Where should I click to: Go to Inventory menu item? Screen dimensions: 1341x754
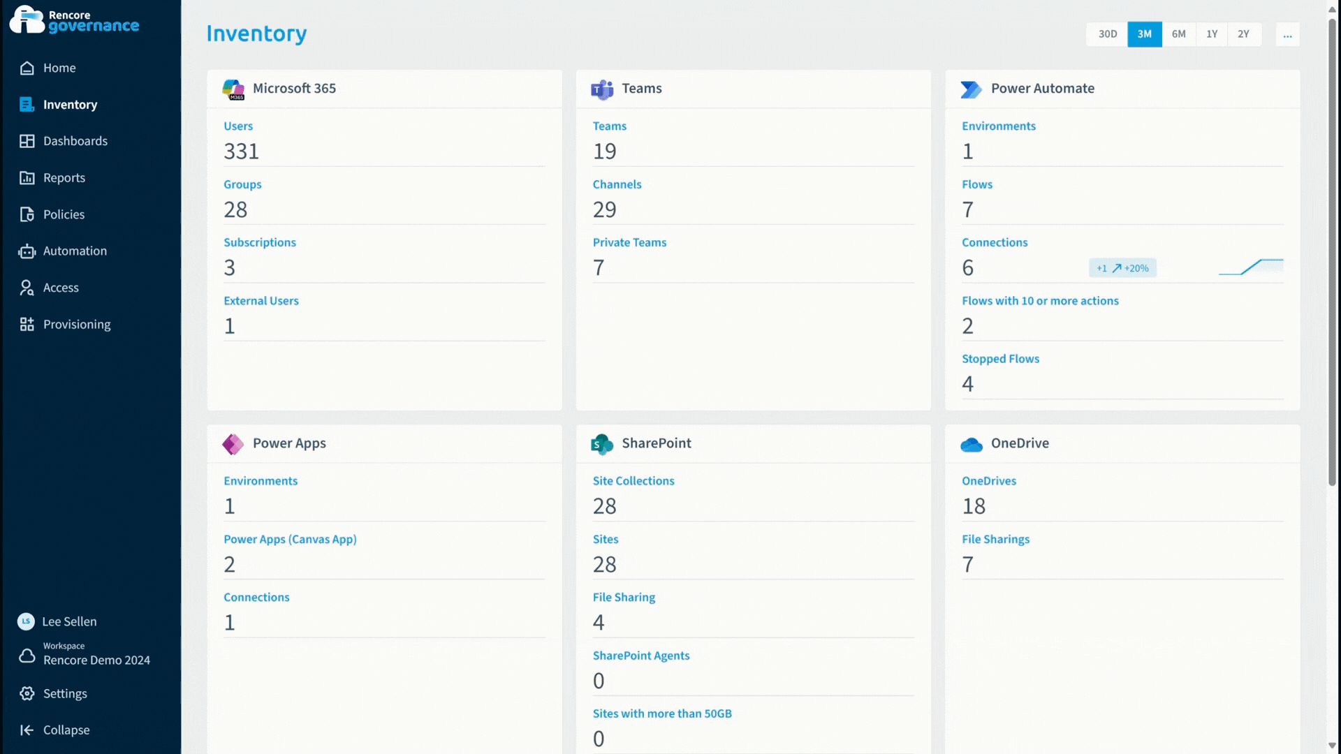click(70, 105)
